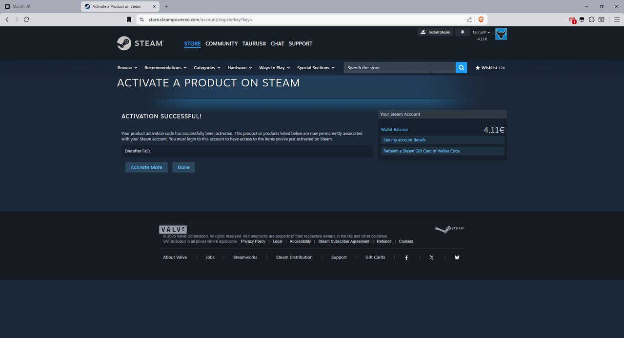Switch to the Munch VR tab
The width and height of the screenshot is (624, 338).
[x=40, y=6]
